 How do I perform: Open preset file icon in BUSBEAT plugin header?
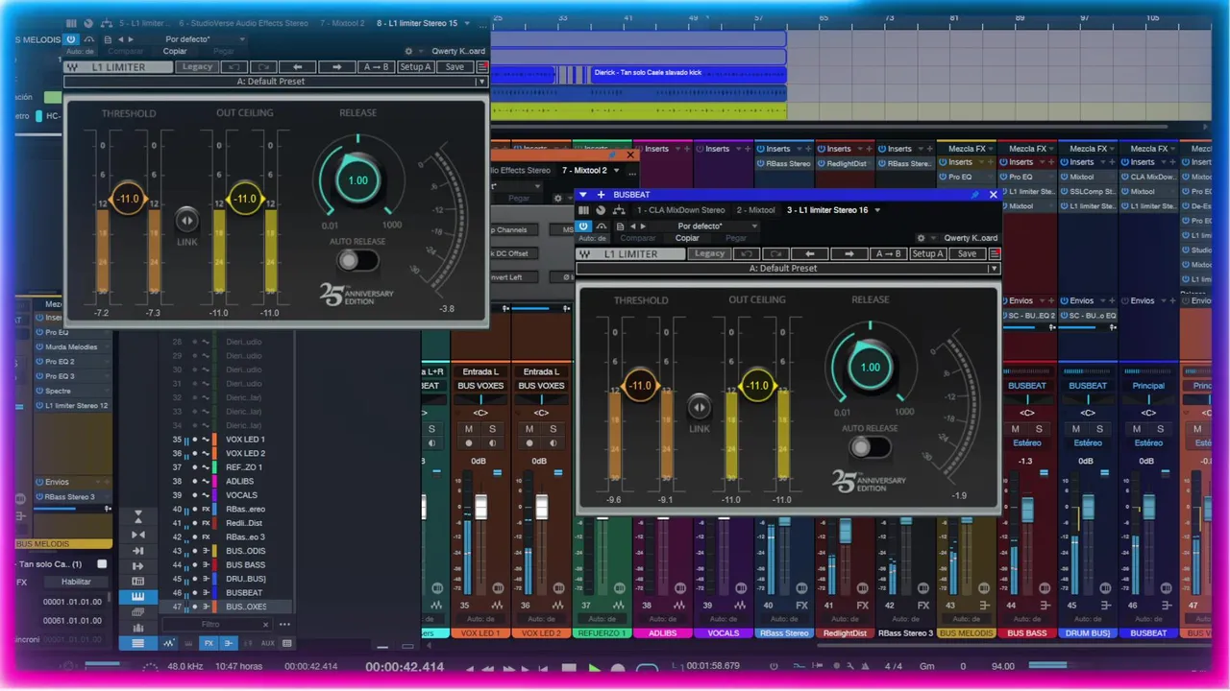pos(621,226)
